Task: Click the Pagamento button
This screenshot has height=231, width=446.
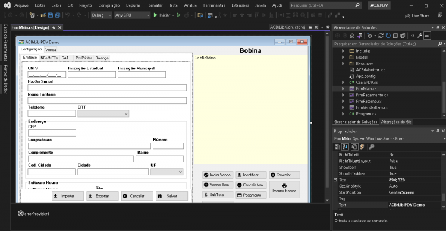Action: (x=251, y=195)
